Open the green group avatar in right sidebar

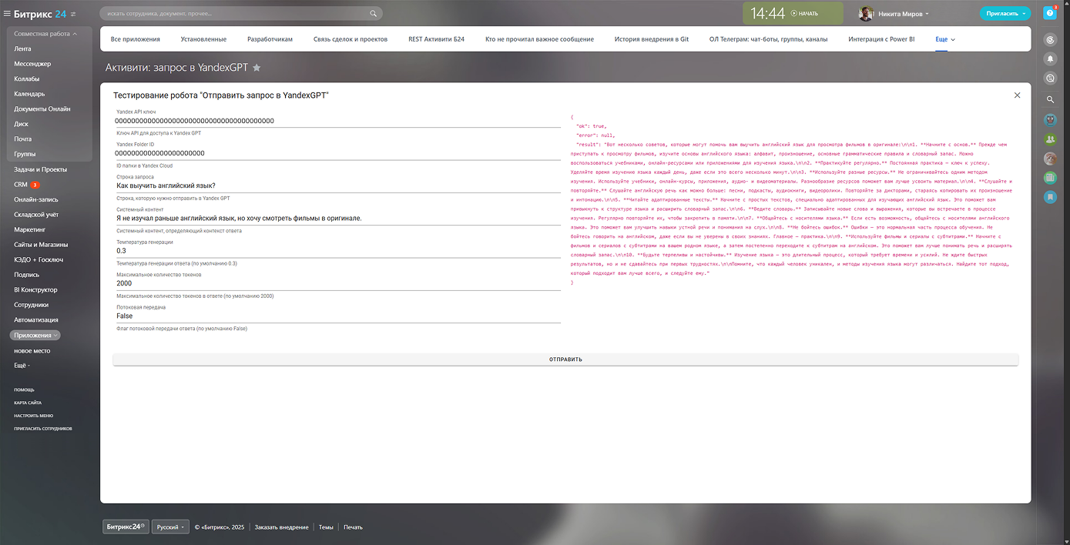click(x=1050, y=139)
